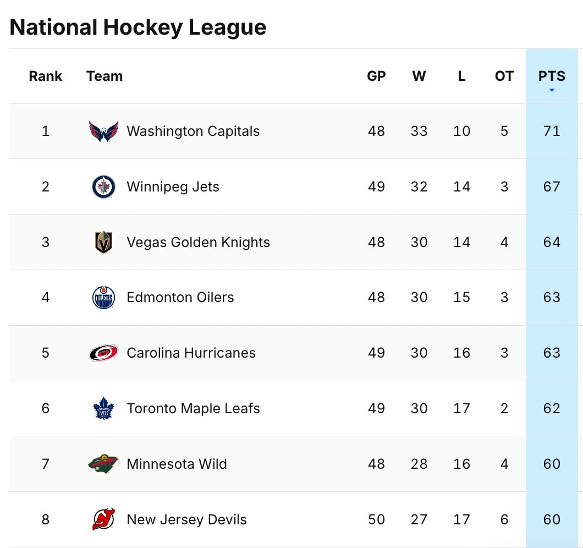Click the Vegas Golden Knights logo

(103, 243)
